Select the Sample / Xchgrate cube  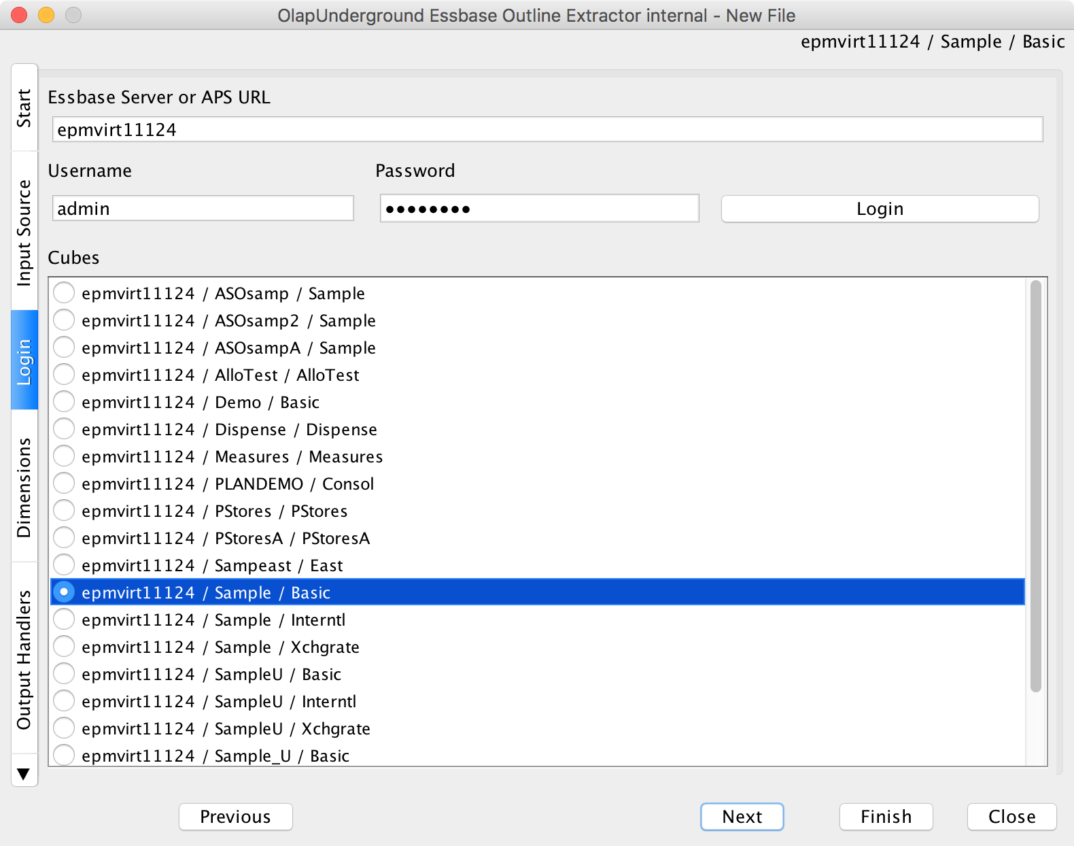(64, 647)
